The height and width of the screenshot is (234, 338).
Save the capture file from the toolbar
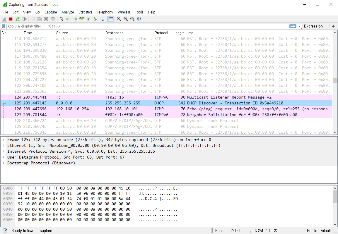pyautogui.click(x=40, y=19)
